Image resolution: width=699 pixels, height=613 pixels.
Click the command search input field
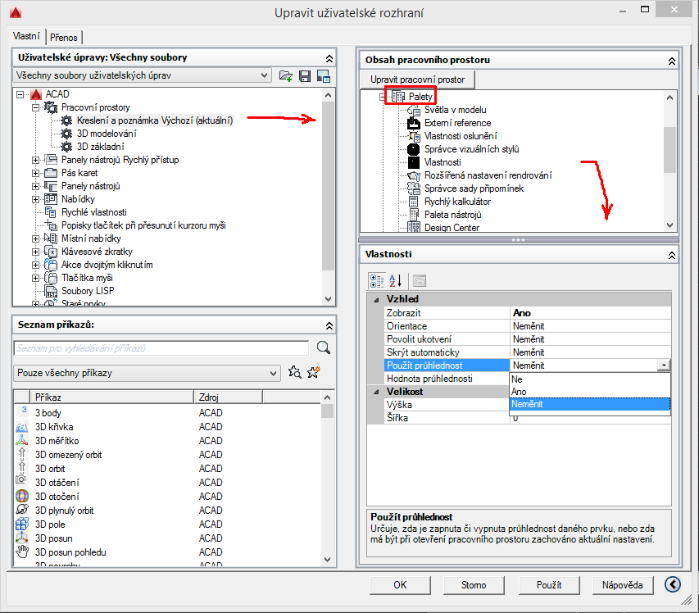pos(161,348)
